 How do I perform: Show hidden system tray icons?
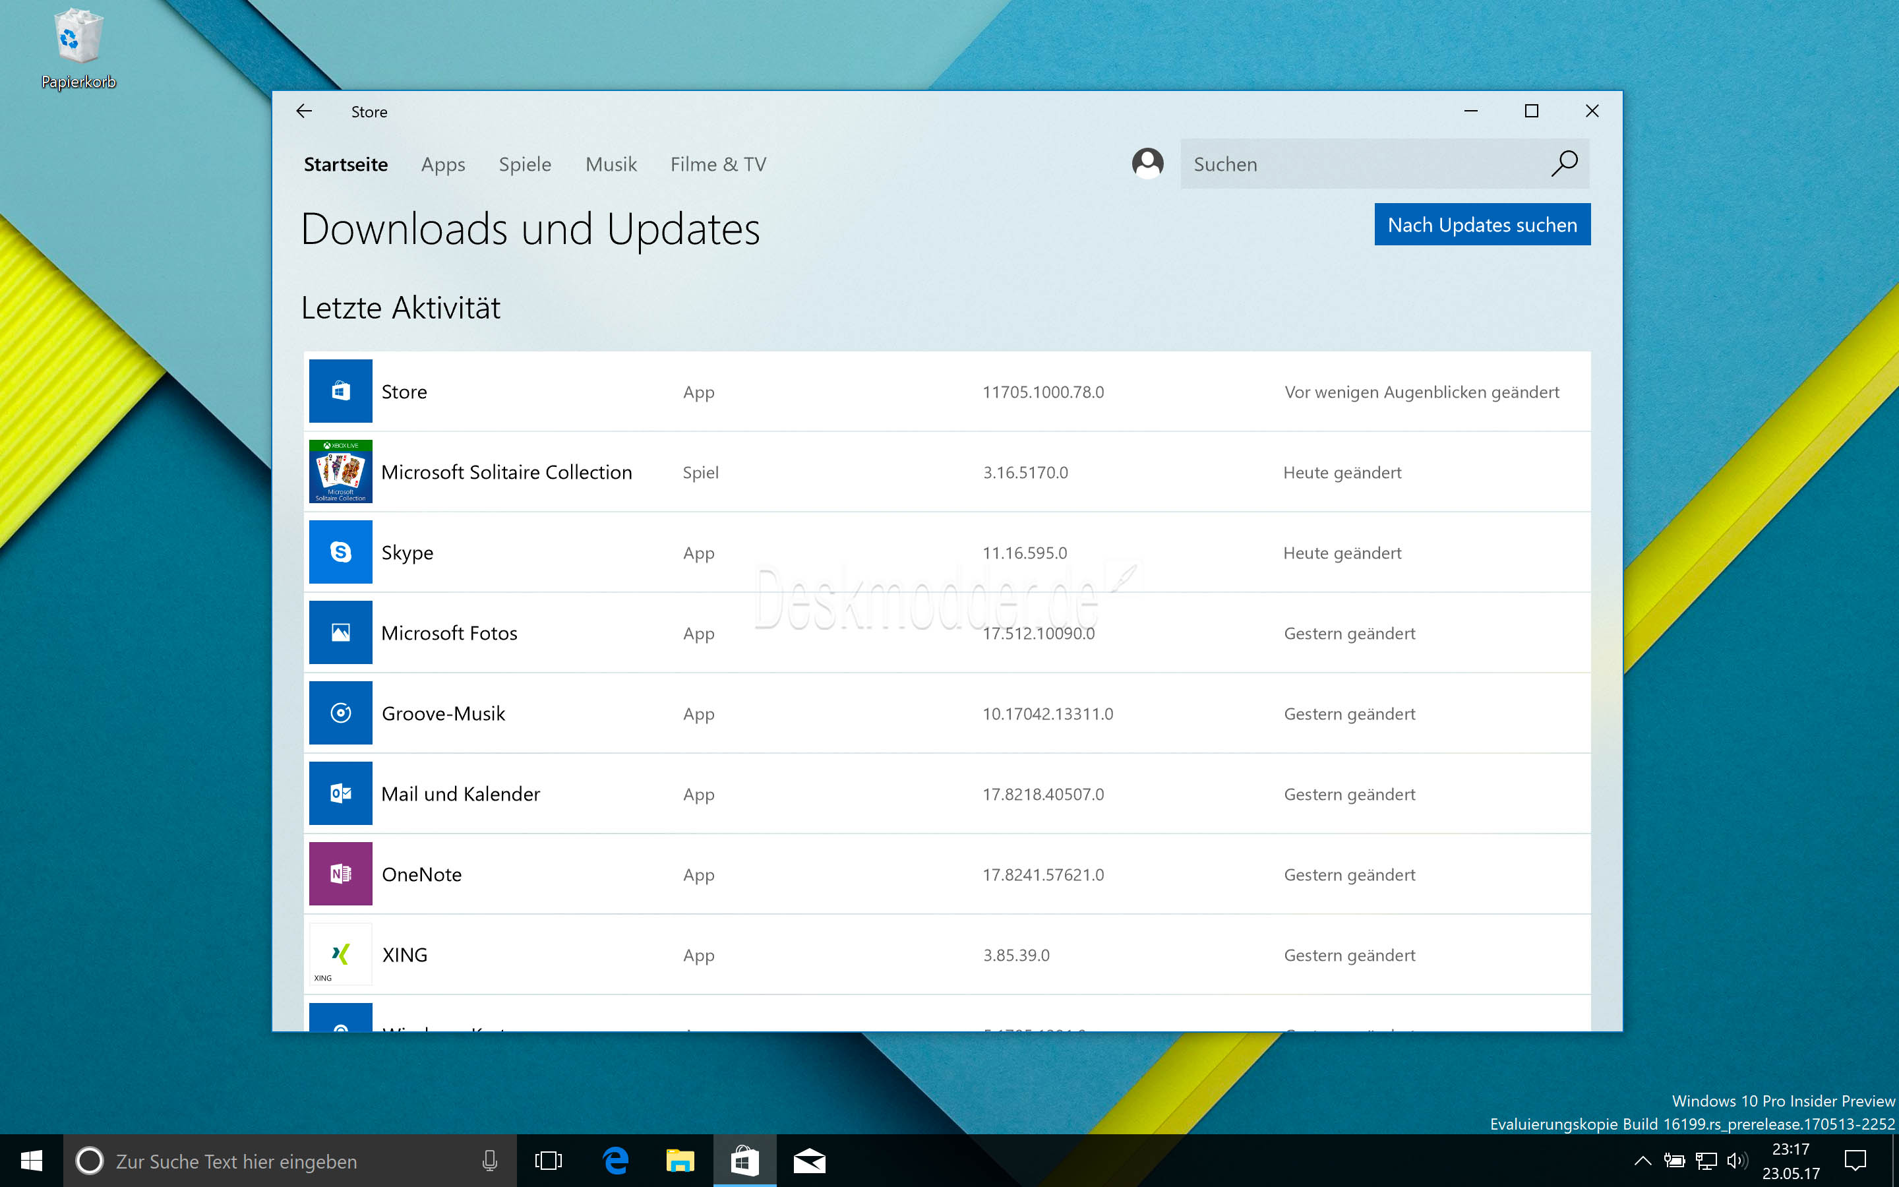coord(1643,1161)
